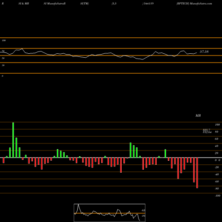Click the 'SI & MR' header text

24,4
